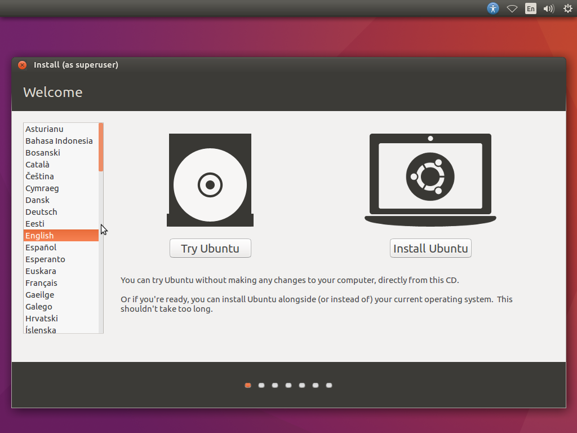The height and width of the screenshot is (433, 577).
Task: Click the Install Ubuntu button
Action: [x=430, y=248]
